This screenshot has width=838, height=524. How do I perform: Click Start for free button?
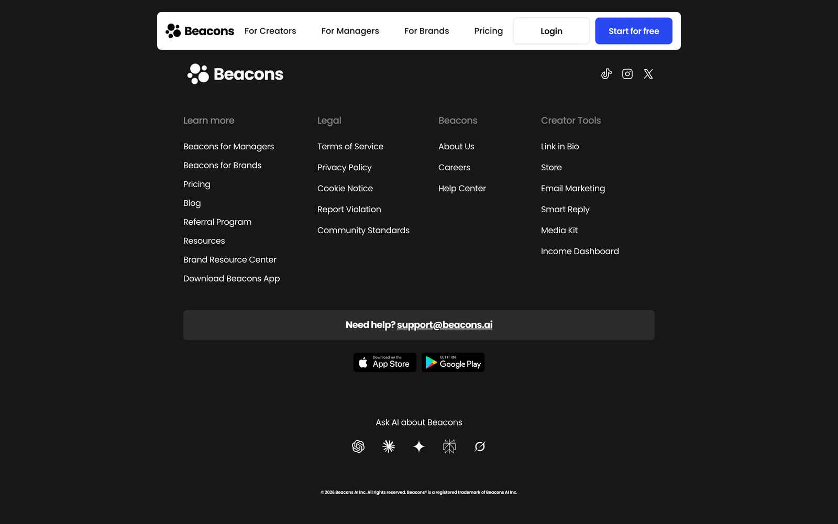[634, 31]
